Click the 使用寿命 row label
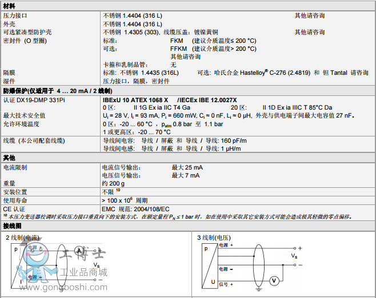 [15, 200]
